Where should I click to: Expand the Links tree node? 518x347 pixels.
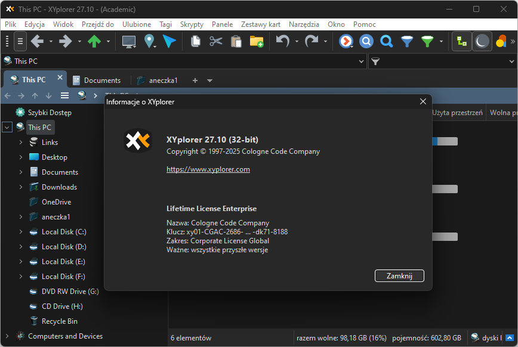tap(21, 142)
